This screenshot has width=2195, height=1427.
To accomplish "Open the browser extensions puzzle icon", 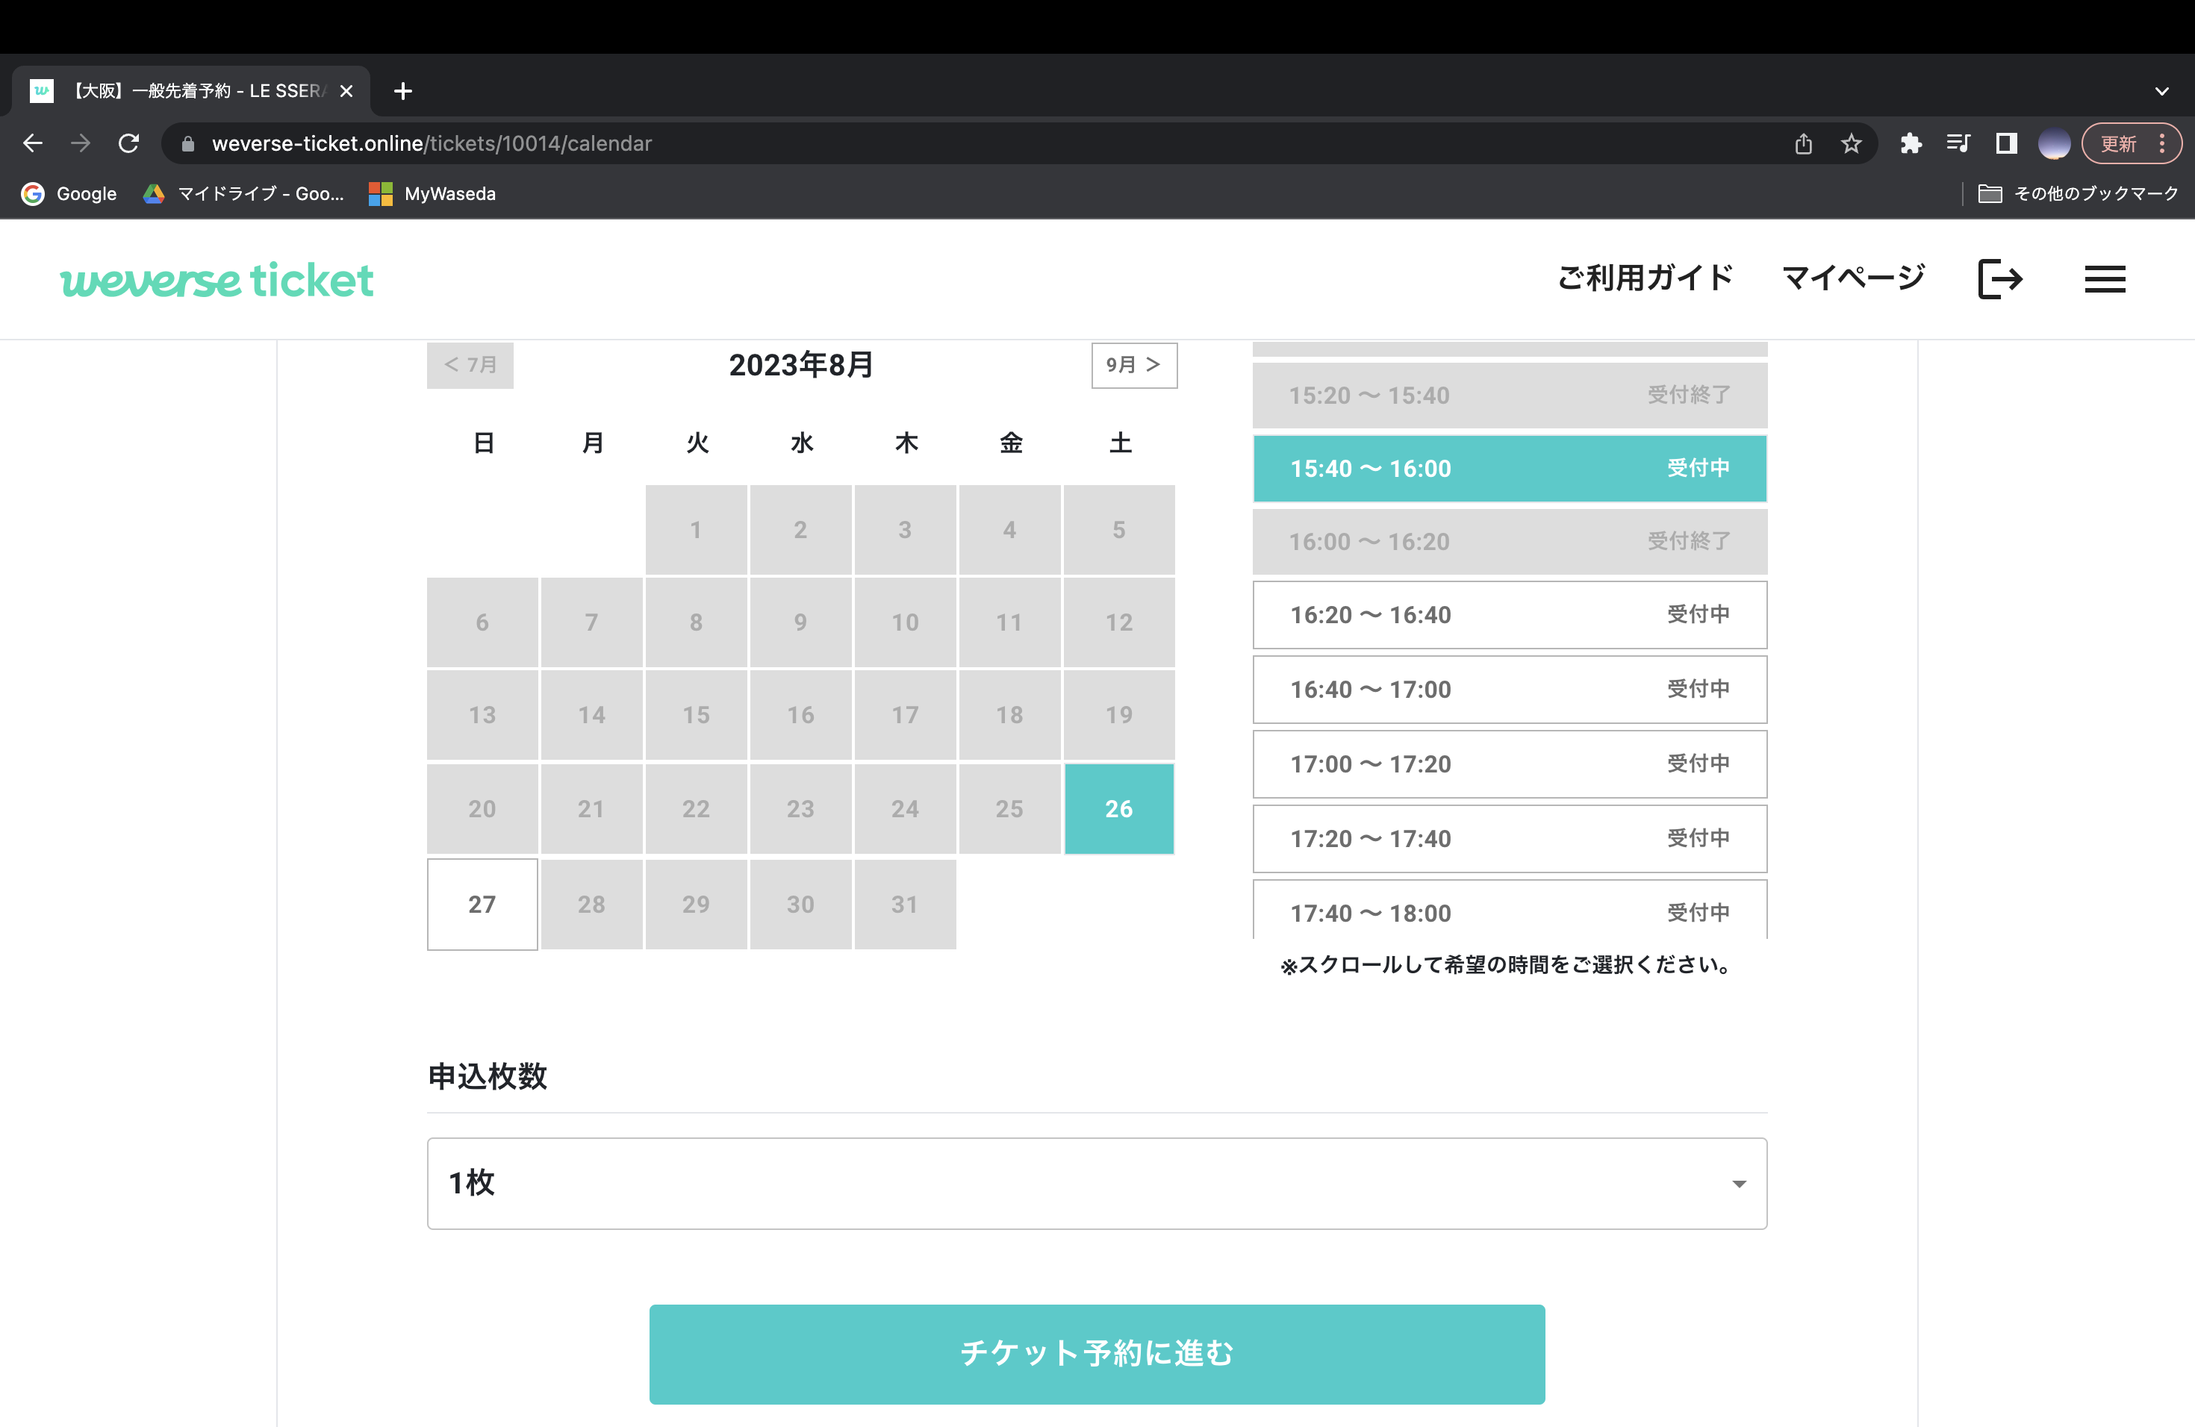I will point(1910,144).
